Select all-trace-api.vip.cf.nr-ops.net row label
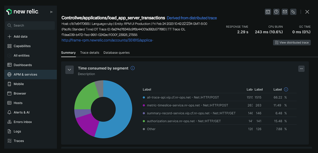The image size is (318, 153). pyautogui.click(x=183, y=97)
